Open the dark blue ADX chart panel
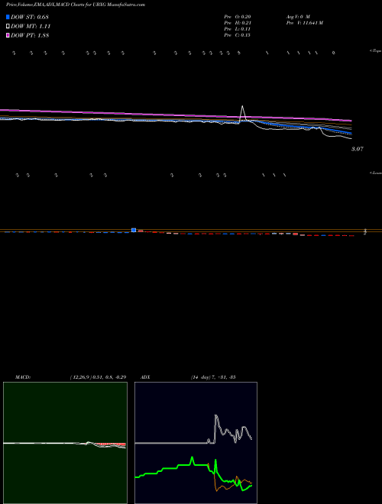 (196, 443)
